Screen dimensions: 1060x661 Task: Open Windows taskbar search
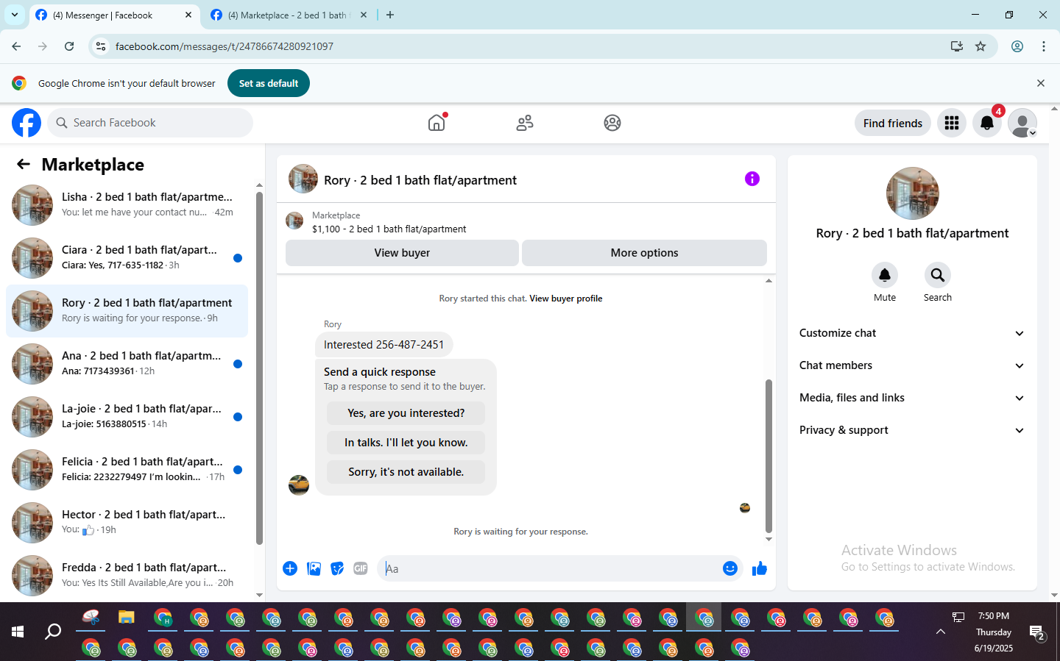53,632
